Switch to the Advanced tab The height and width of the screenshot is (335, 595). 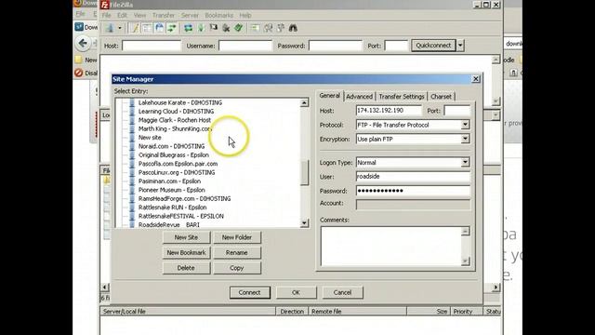[x=360, y=97]
